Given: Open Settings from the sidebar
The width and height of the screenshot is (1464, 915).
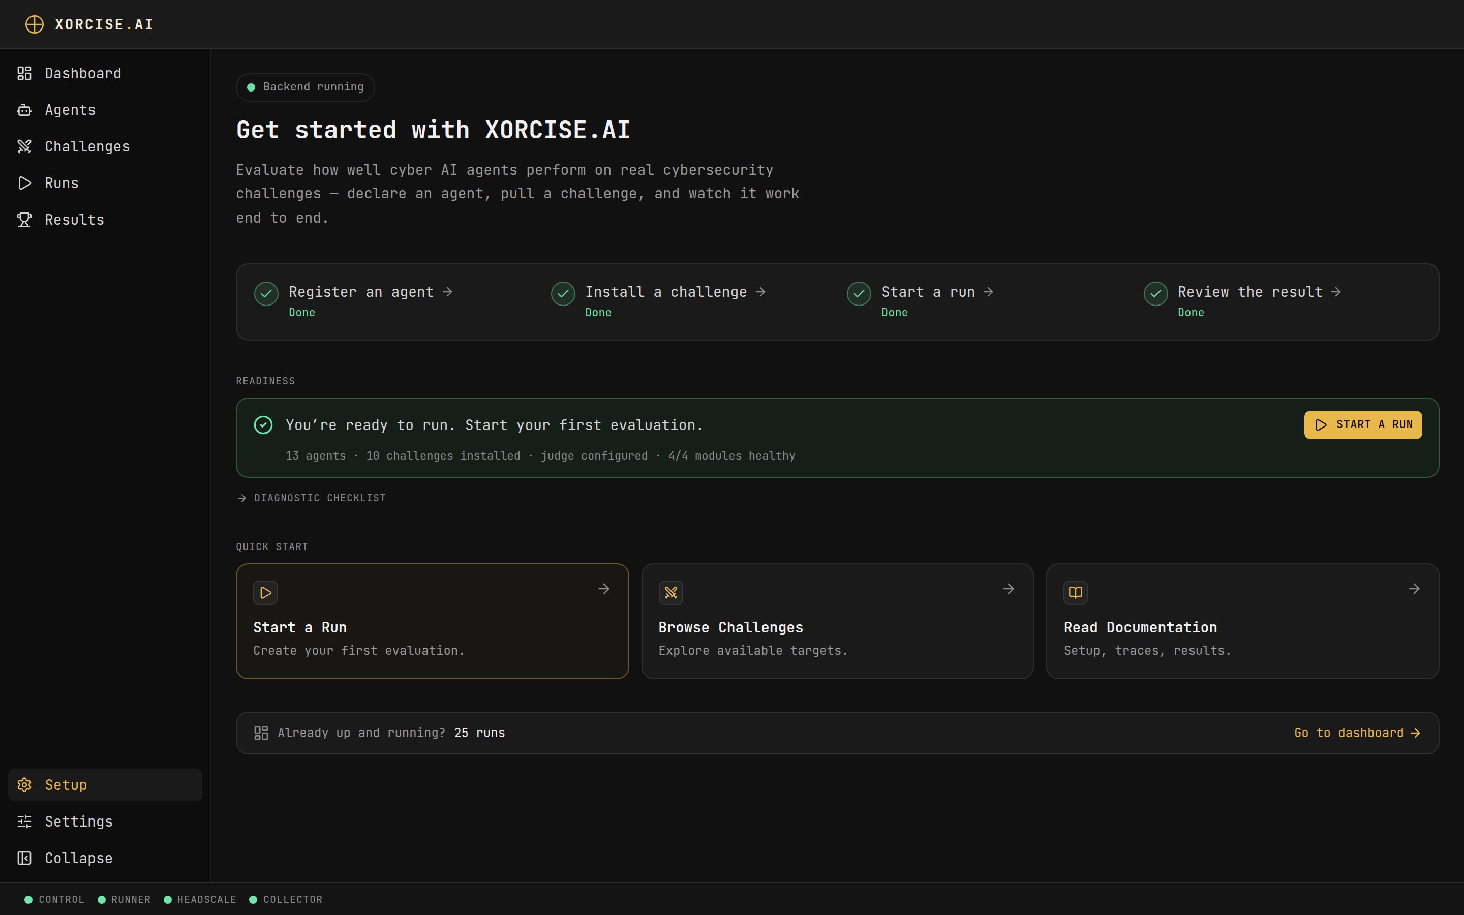Looking at the screenshot, I should click(105, 821).
